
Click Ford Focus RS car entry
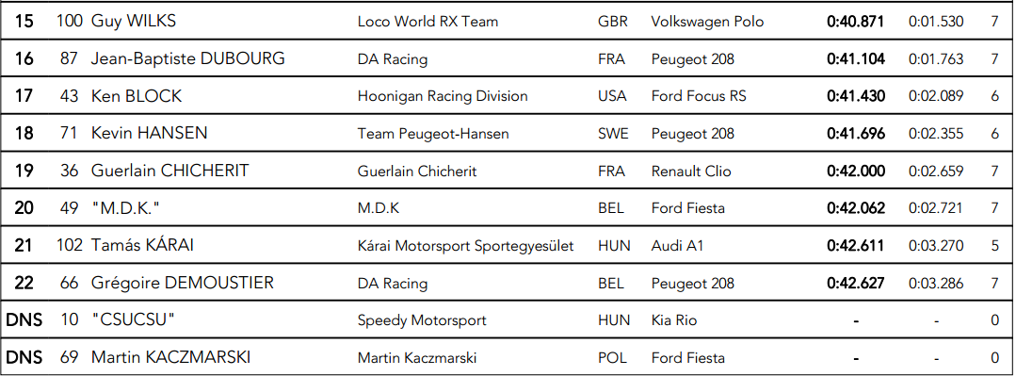pos(699,96)
